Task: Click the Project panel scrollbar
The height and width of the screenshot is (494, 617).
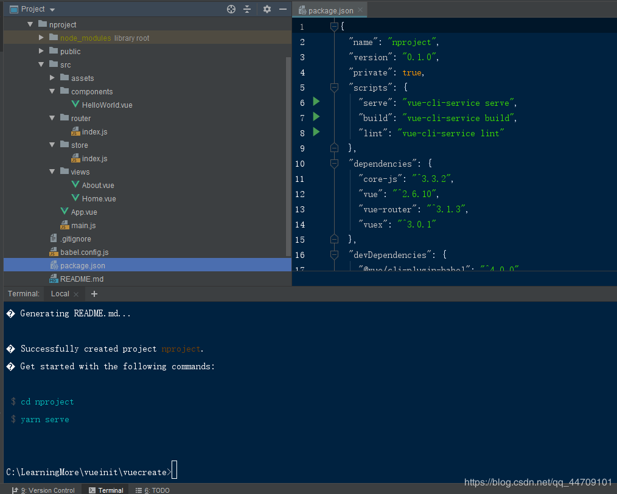Action: coord(288,156)
